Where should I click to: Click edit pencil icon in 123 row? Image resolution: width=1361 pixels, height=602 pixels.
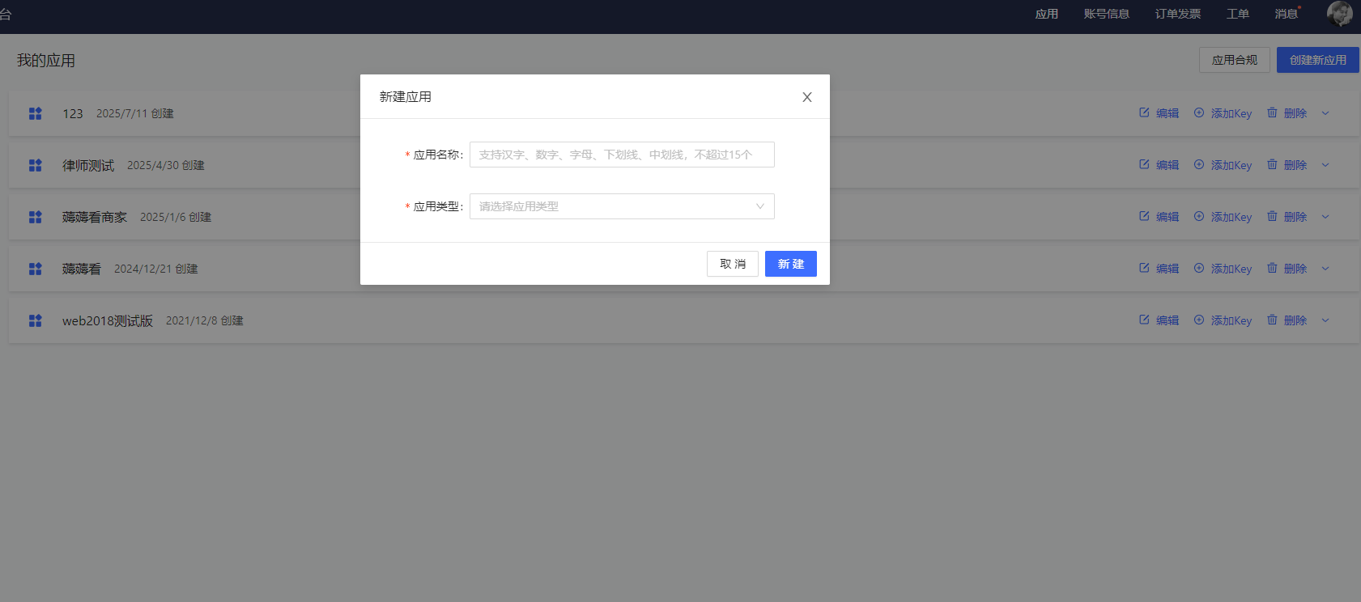(1144, 112)
